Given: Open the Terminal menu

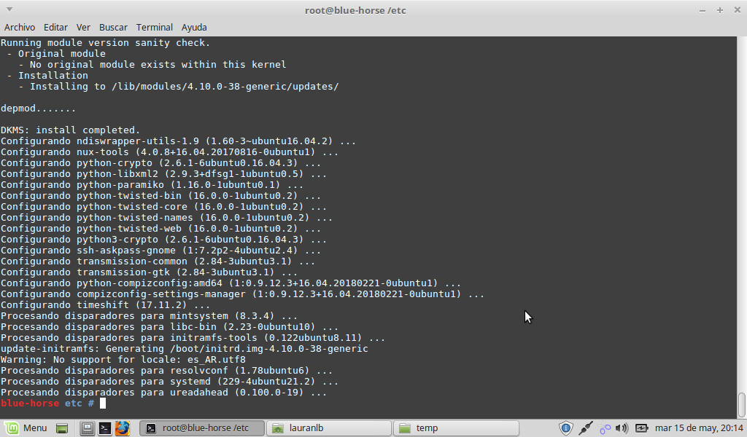Looking at the screenshot, I should click(x=155, y=27).
